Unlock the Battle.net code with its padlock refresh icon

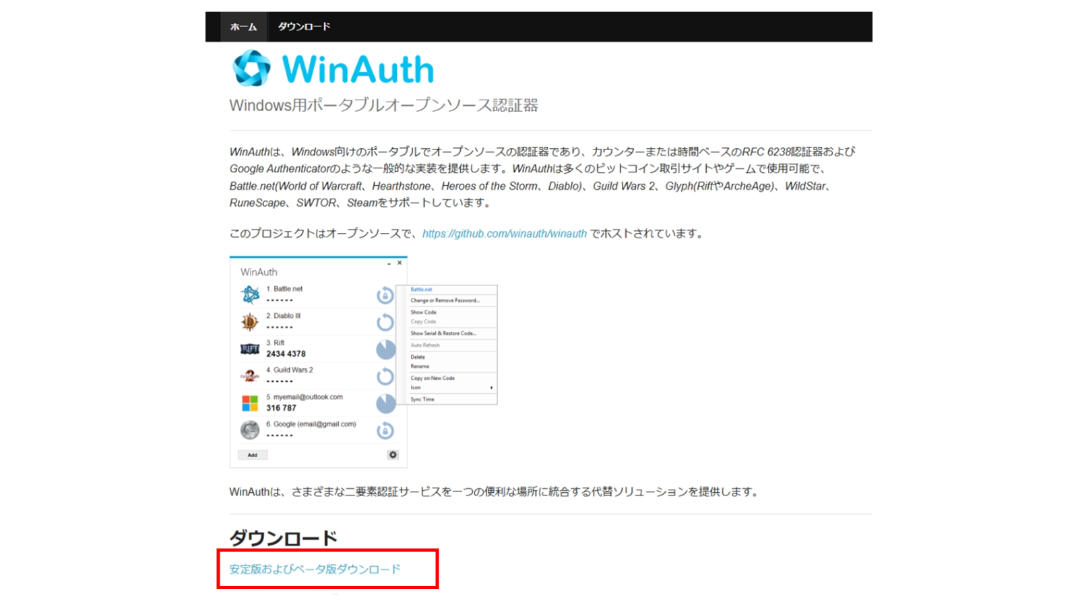[385, 296]
